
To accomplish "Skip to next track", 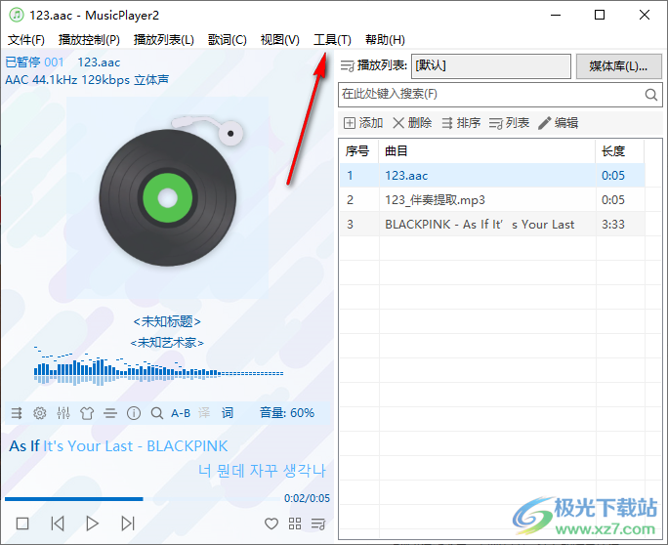I will 128,524.
